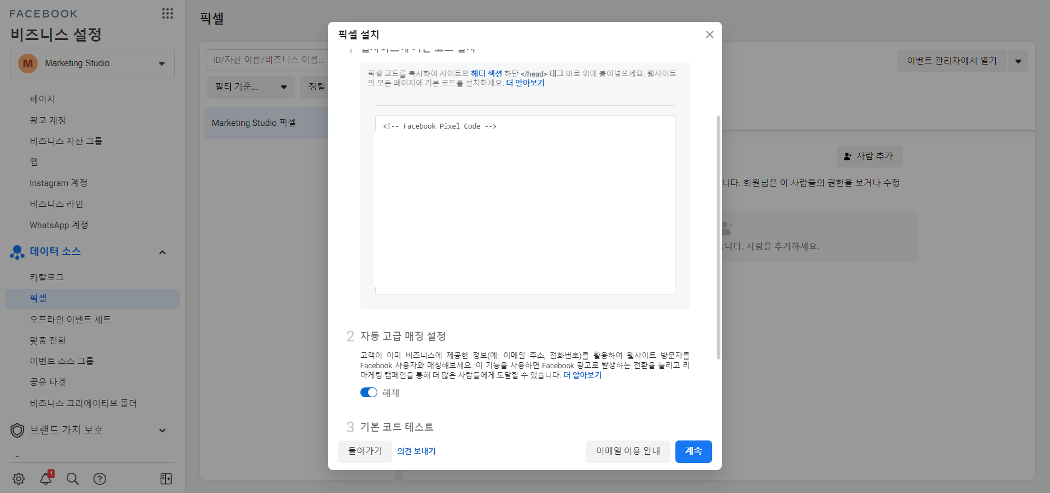Screen dimensions: 1050x493
Task: Click the 기본 코드 테스트 heading
Action: (396, 427)
